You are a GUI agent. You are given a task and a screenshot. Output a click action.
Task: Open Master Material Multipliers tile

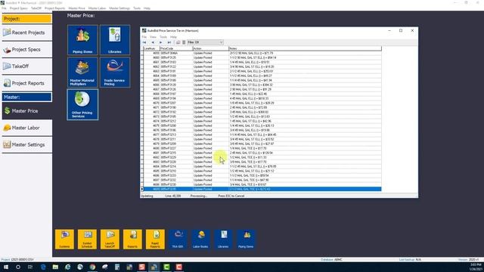82,73
